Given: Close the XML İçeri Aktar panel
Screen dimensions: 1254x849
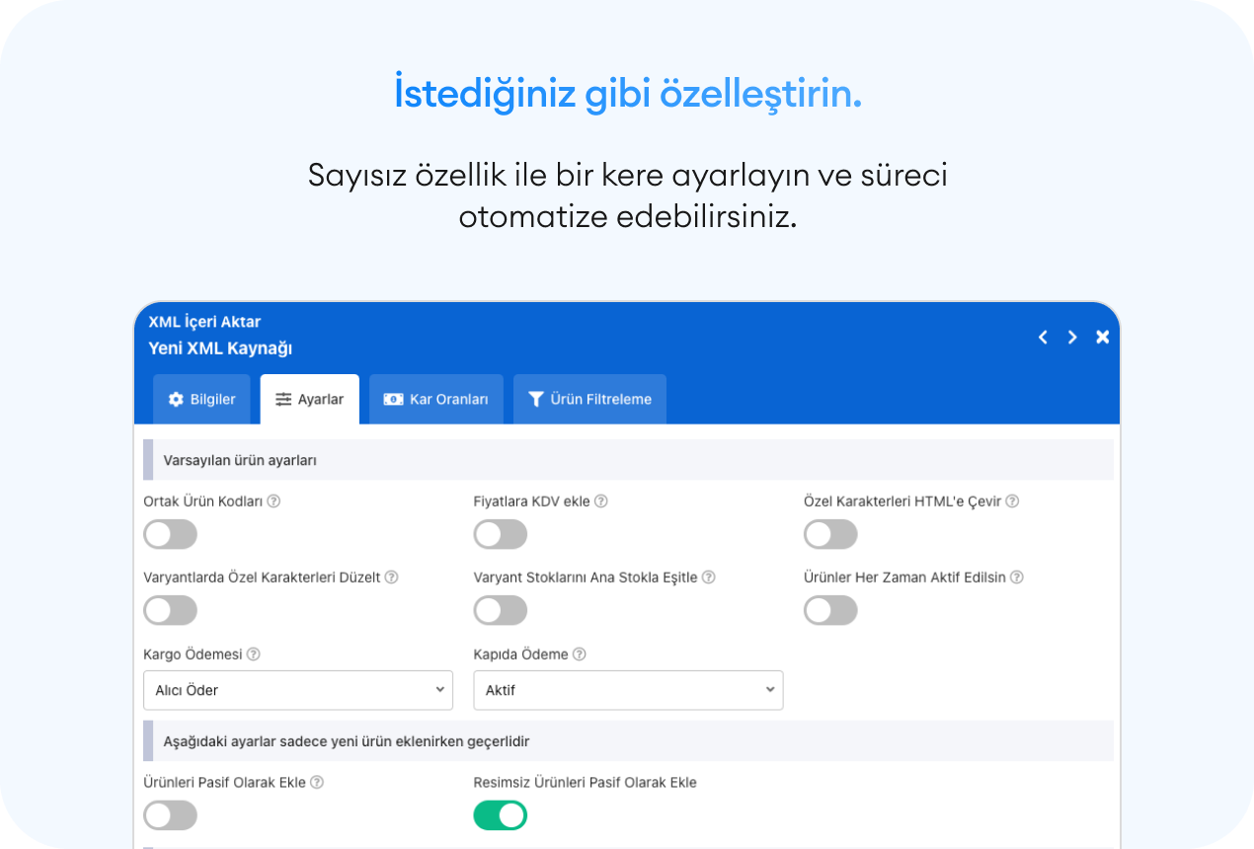Looking at the screenshot, I should click(1103, 338).
